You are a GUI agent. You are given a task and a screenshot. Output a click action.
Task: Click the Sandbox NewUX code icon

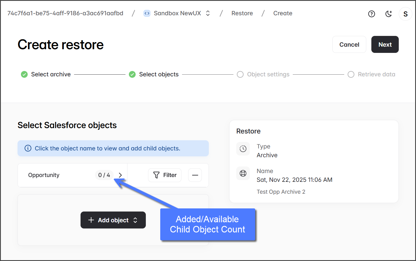147,13
